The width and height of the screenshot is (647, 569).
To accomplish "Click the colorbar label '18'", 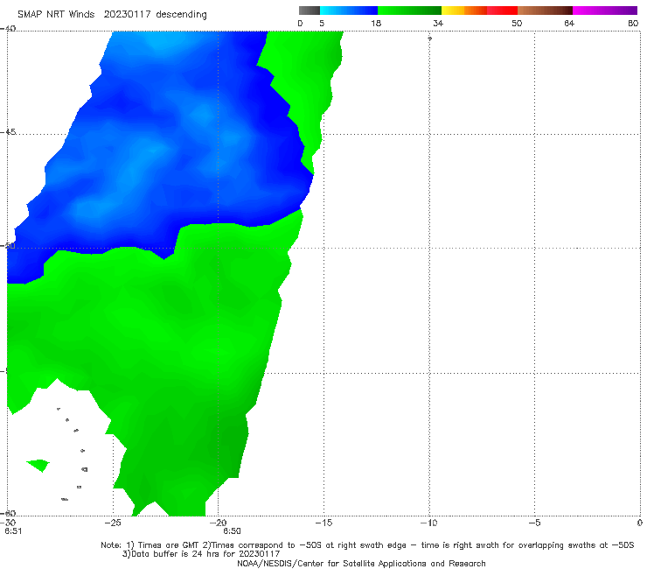I will click(x=376, y=23).
